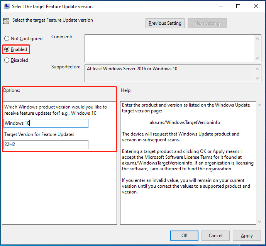Click Supported on box scroll down arrow
This screenshot has height=246, width=266.
point(257,78)
